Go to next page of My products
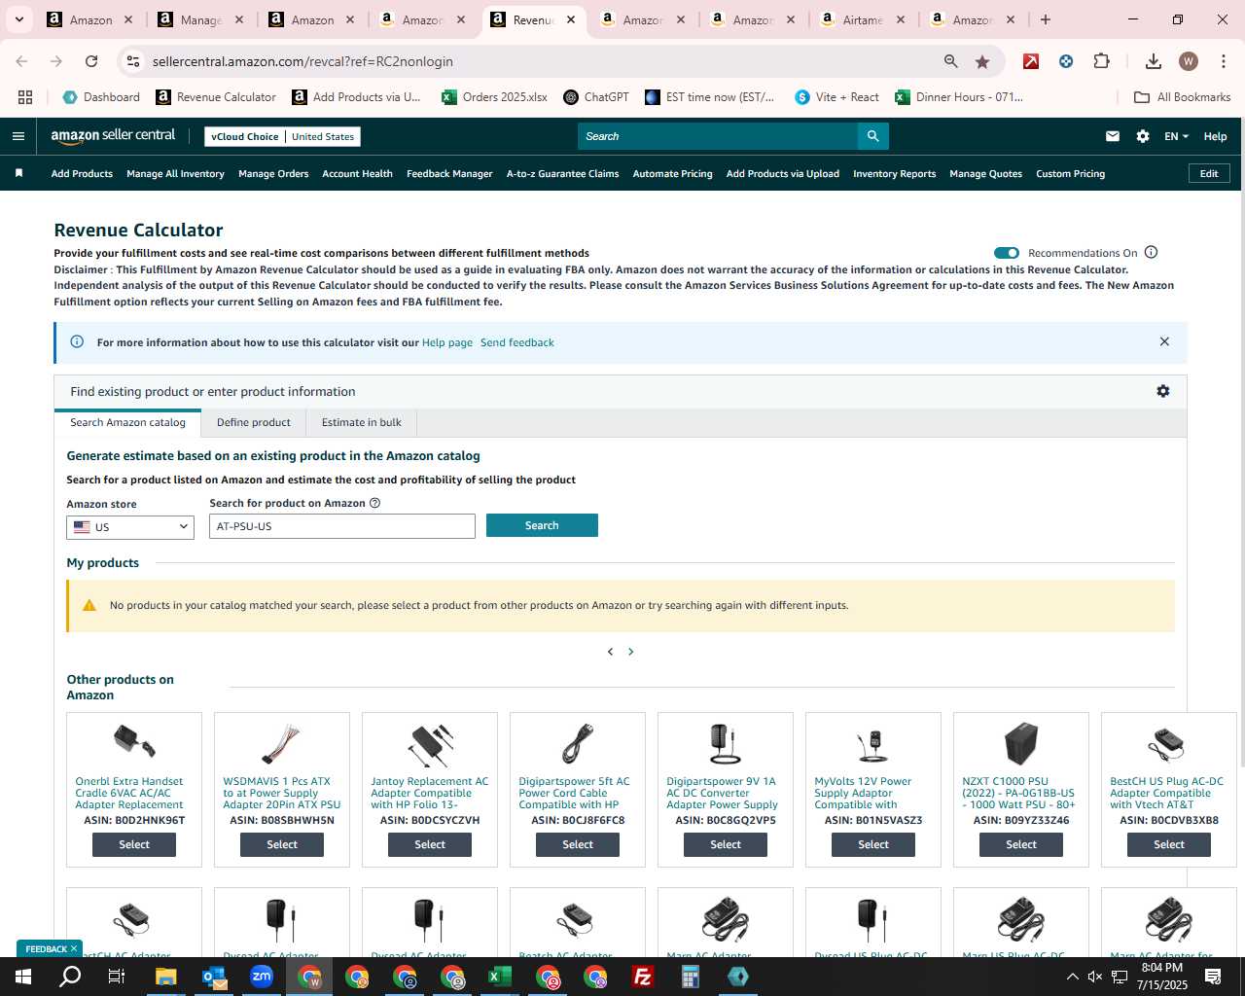Image resolution: width=1245 pixels, height=996 pixels. click(631, 652)
